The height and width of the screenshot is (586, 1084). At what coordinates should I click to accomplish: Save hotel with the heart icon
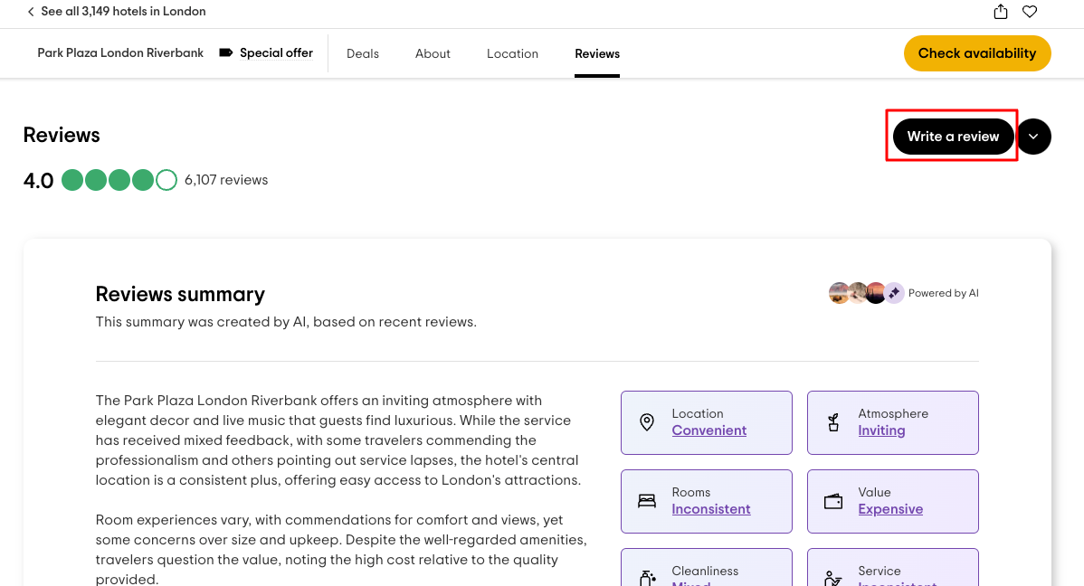click(1030, 12)
